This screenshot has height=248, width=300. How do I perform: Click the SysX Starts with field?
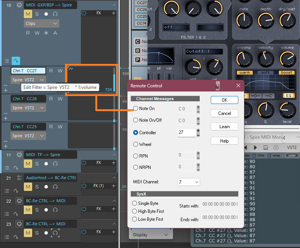[x=220, y=204]
